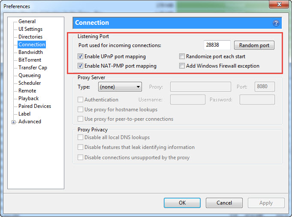Check Disable features that leak identifying information

click(80, 147)
